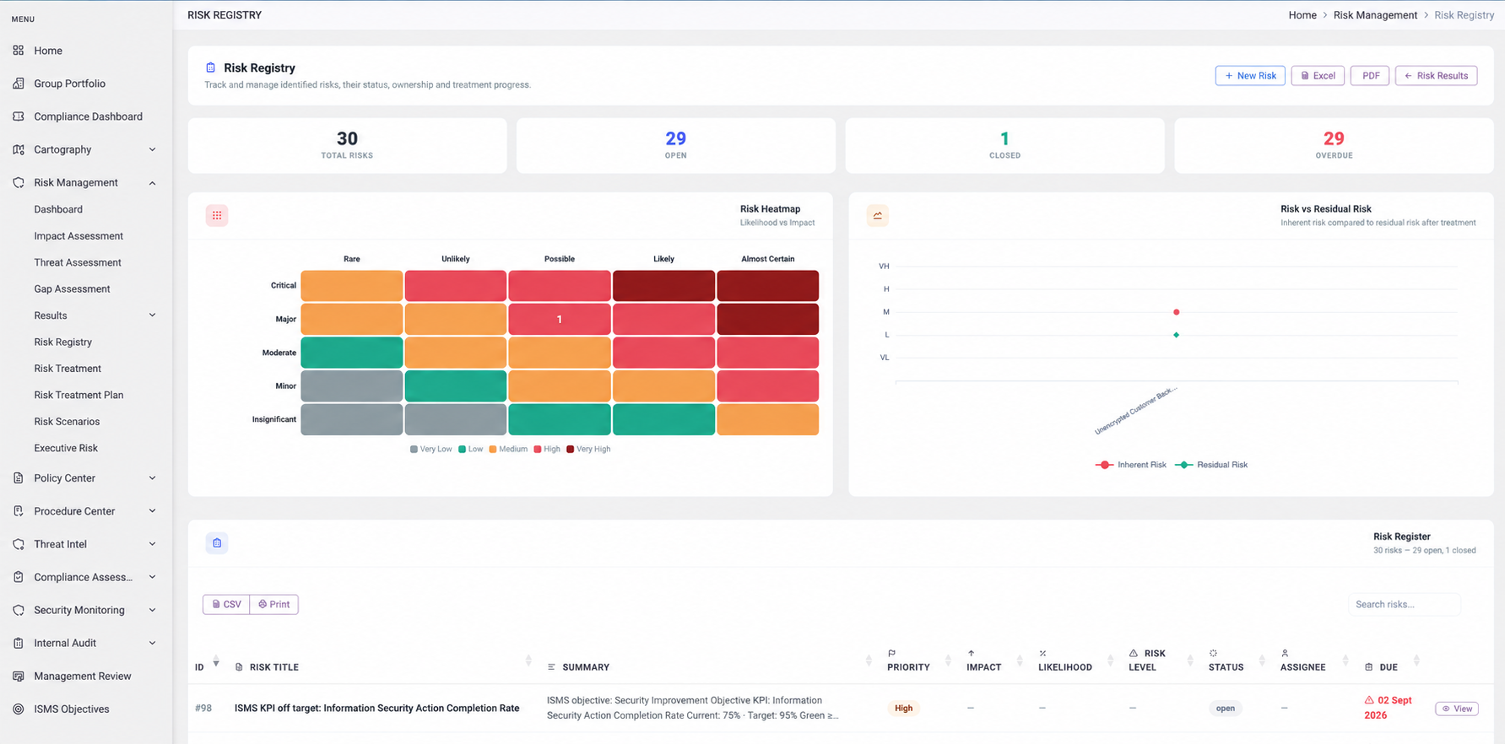Viewport: 1505px width, 744px height.
Task: Toggle the Inherent Risk series in the chart legend
Action: tap(1131, 465)
